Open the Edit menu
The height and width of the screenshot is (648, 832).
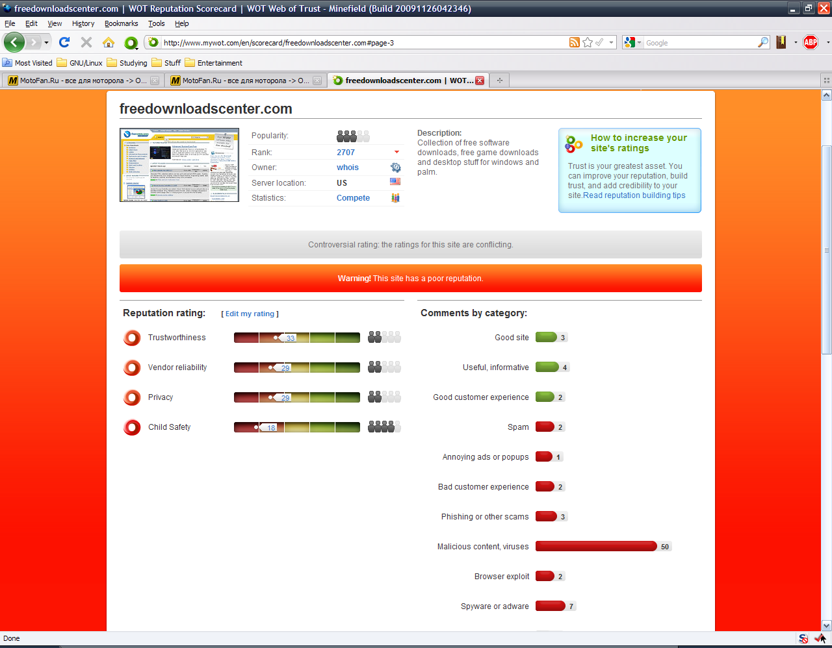31,23
